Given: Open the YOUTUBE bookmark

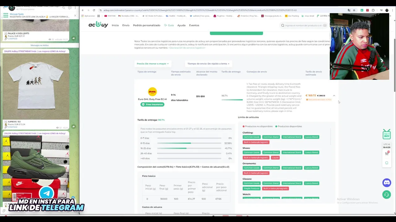Looking at the screenshot, I should [x=110, y=16].
